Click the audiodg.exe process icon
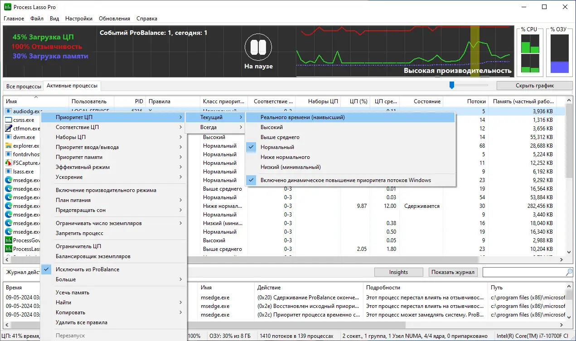This screenshot has width=576, height=341. pos(8,111)
